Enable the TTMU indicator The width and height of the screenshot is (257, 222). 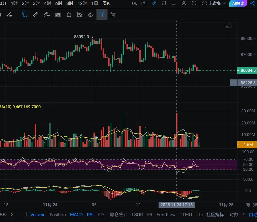pos(186,215)
